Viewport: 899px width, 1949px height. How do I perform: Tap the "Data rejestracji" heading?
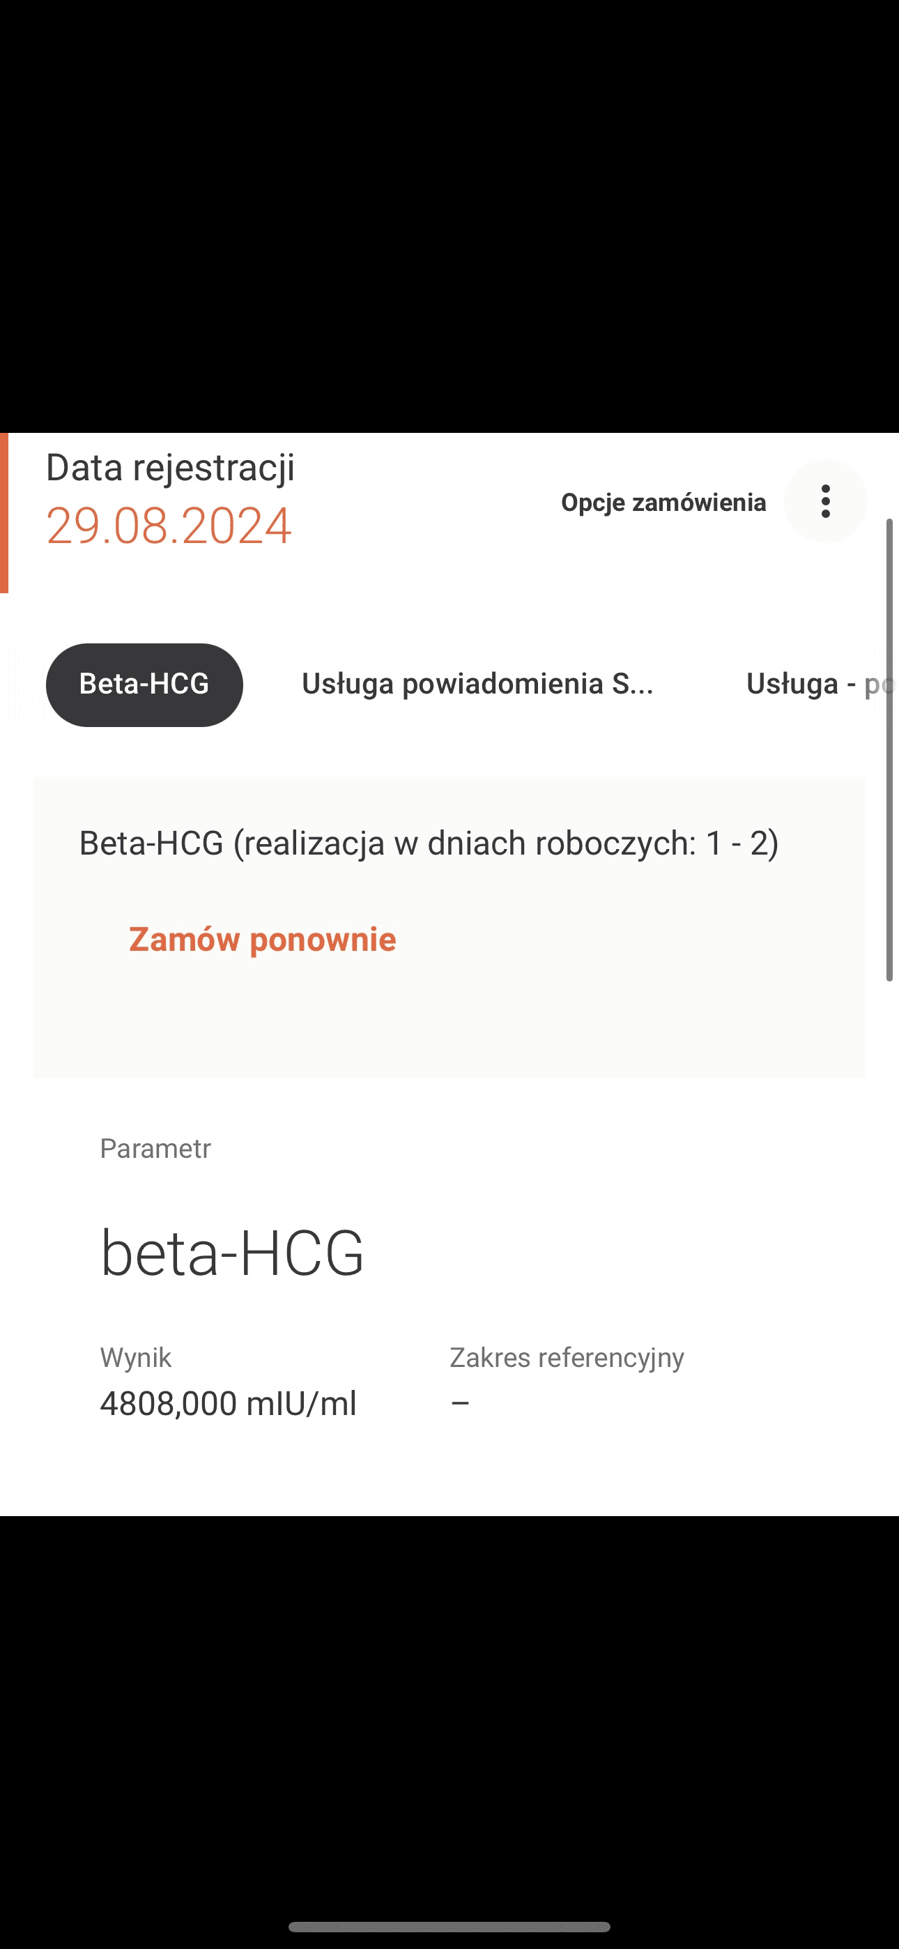170,468
